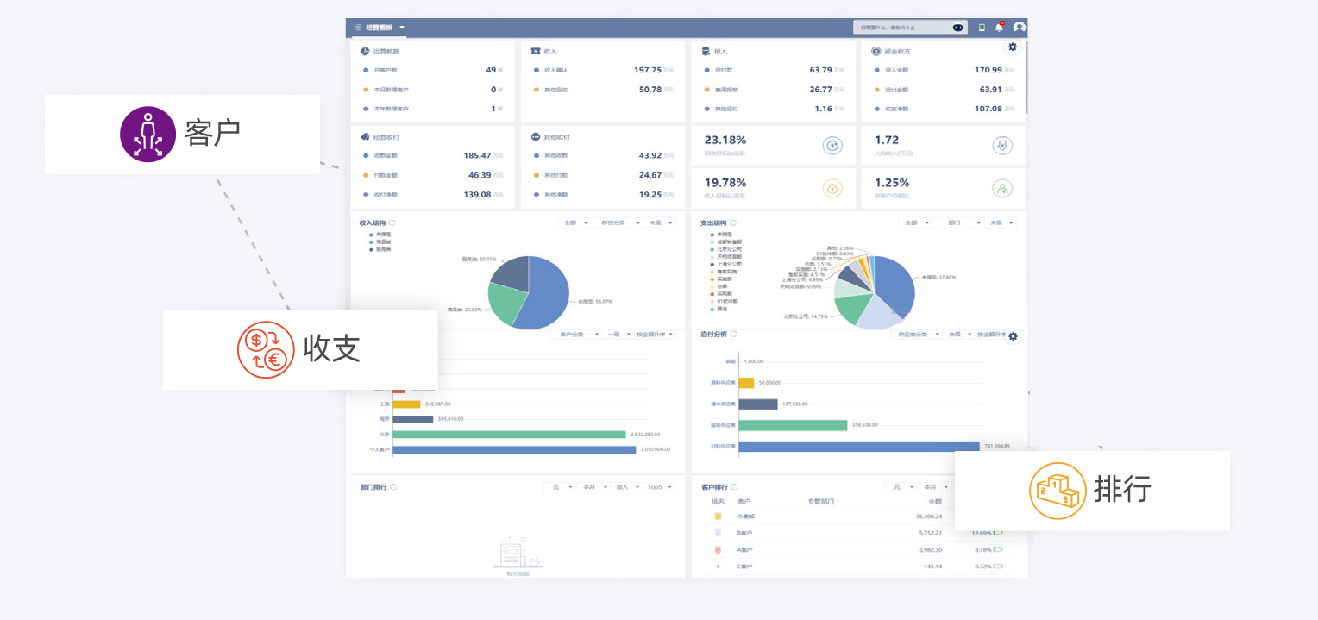
Task: Click the gear settings icon near 资金收支
Action: [x=1013, y=47]
